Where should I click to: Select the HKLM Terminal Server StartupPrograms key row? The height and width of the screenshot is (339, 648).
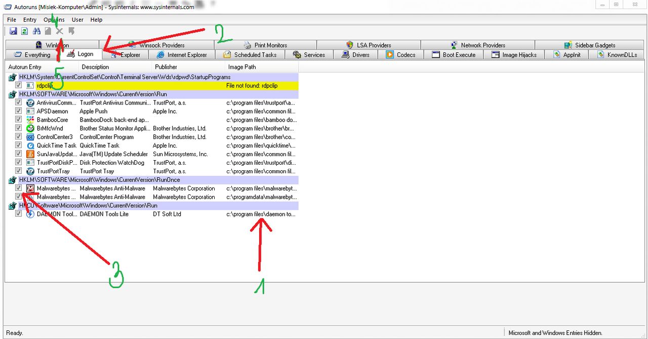pyautogui.click(x=152, y=77)
